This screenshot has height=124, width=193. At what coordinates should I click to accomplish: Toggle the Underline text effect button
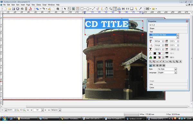pos(151,61)
